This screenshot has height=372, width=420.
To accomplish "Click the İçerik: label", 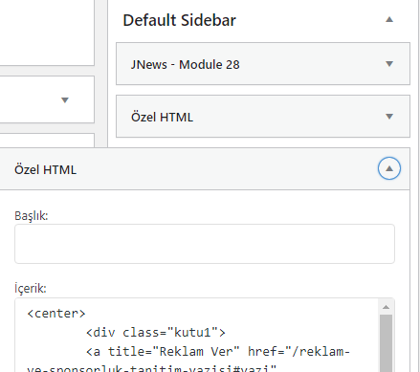I will click(x=31, y=289).
